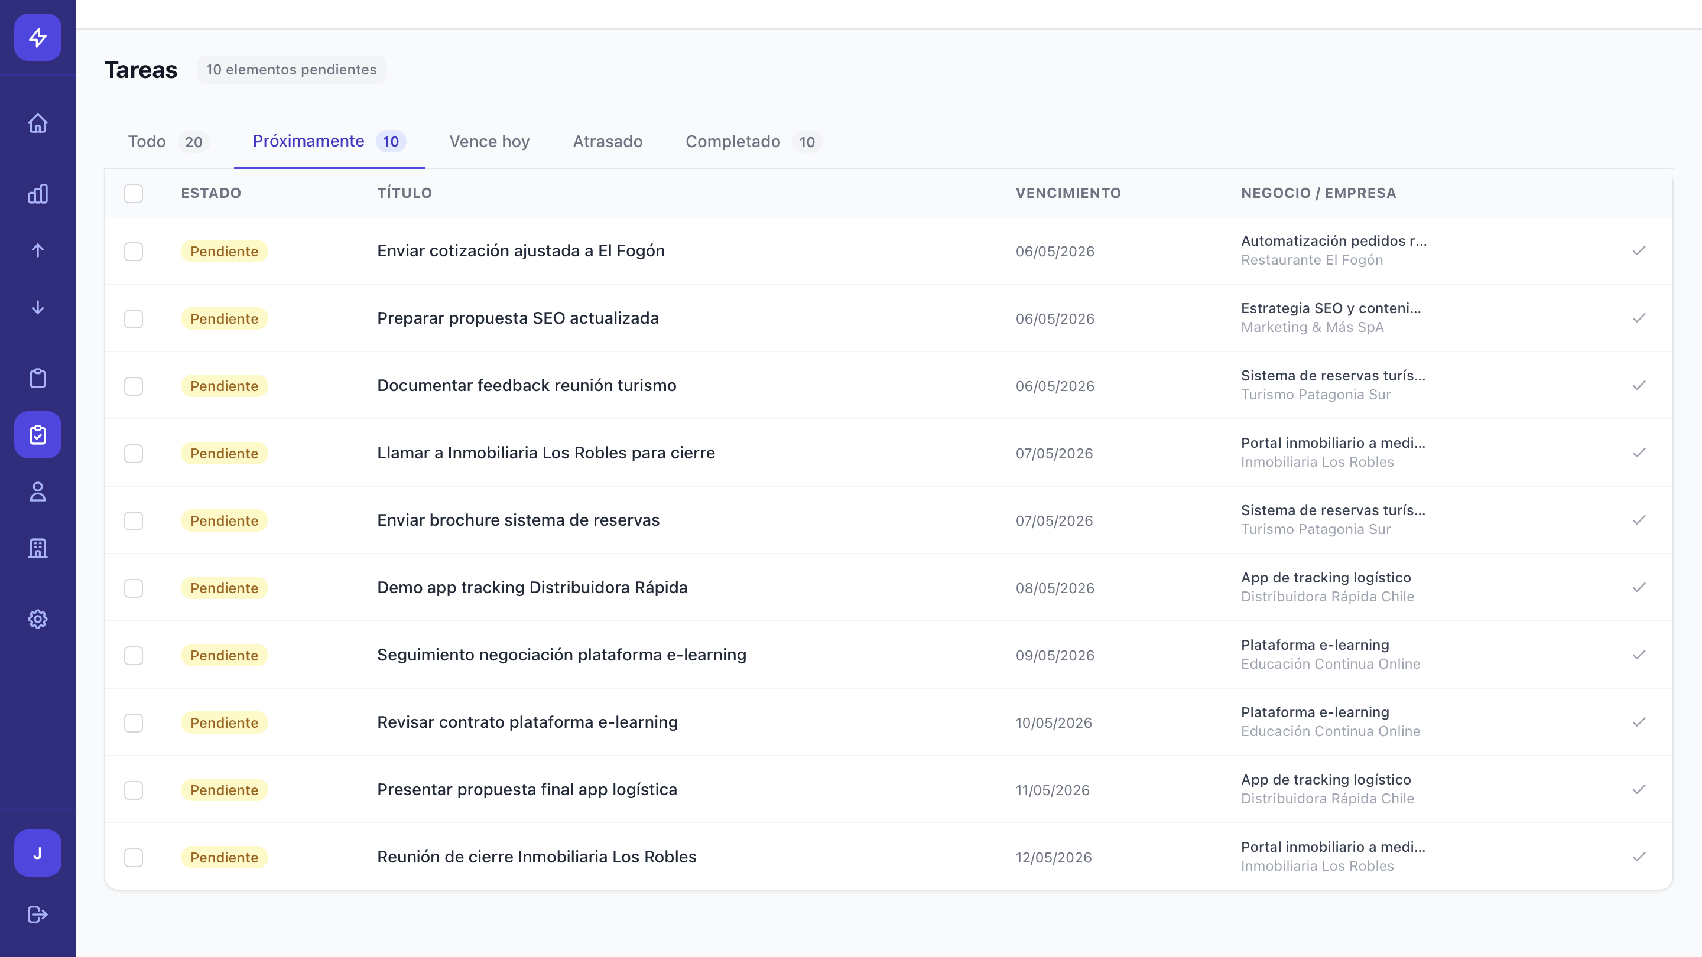Viewport: 1702px width, 957px height.
Task: Tick checkbox for 'Documentar feedback reunión turismo'
Action: (x=134, y=386)
